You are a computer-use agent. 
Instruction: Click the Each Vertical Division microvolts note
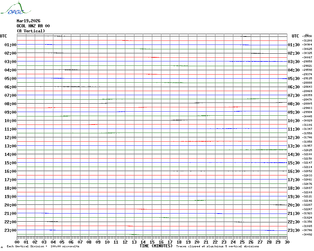coord(43,246)
